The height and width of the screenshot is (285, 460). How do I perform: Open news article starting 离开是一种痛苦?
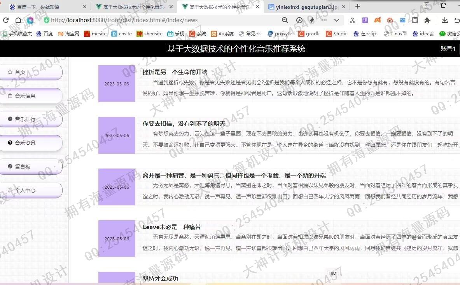(x=234, y=175)
